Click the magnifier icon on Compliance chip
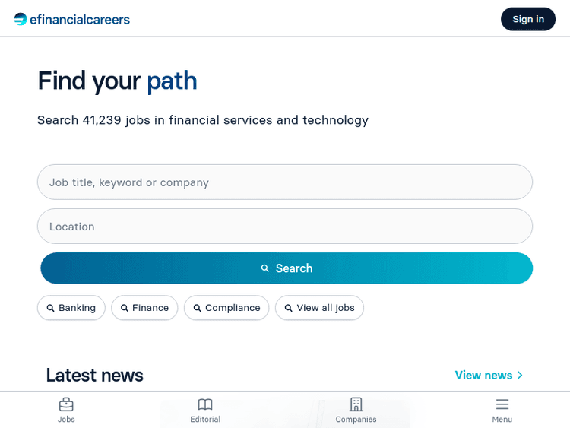The width and height of the screenshot is (570, 428). click(x=198, y=308)
